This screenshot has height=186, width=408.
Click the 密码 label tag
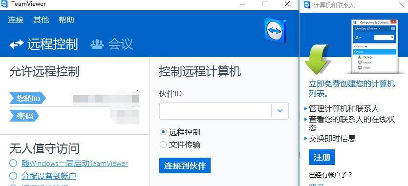(x=24, y=116)
